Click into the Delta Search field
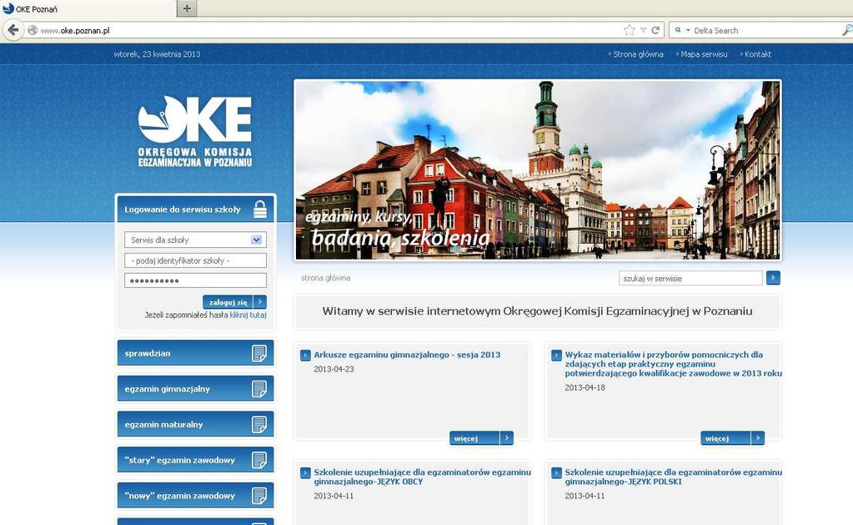The width and height of the screenshot is (853, 525). [766, 31]
